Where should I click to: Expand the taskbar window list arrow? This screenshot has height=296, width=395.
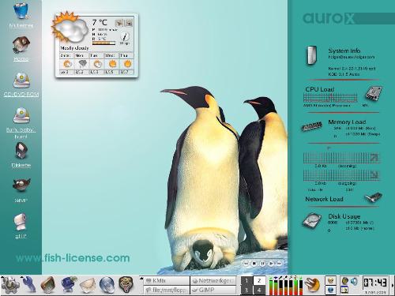pyautogui.click(x=141, y=279)
